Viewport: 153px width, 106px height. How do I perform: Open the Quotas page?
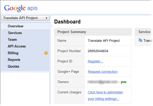point(13,67)
